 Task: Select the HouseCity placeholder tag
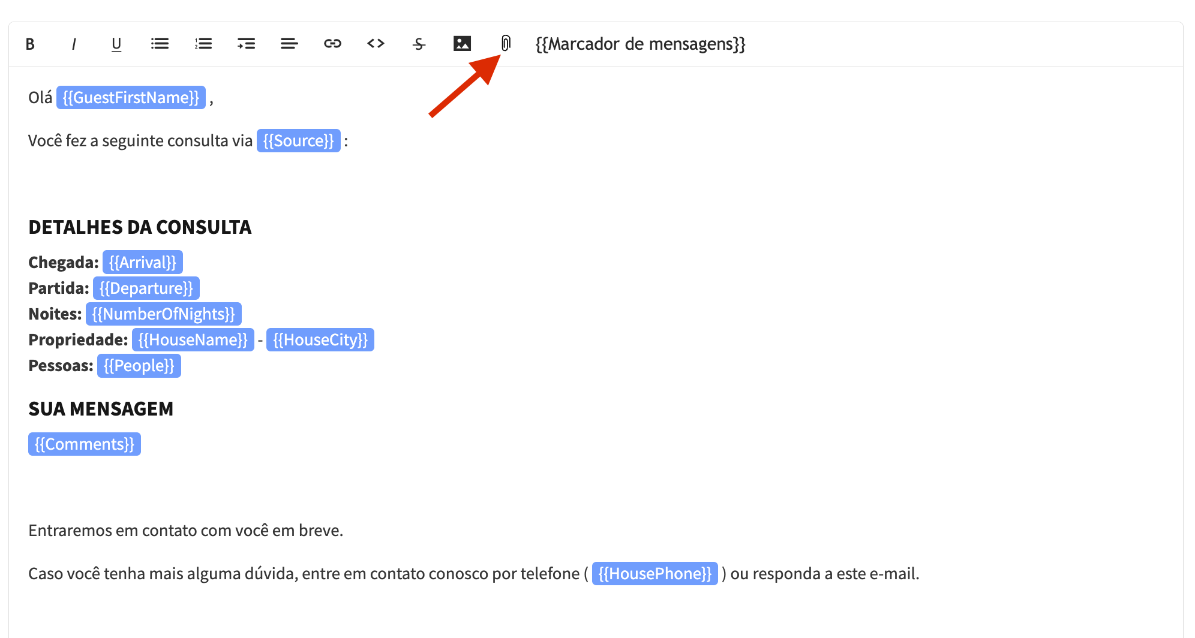[320, 340]
